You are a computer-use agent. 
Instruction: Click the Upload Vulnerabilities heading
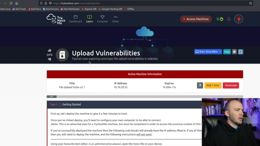[x=106, y=53]
